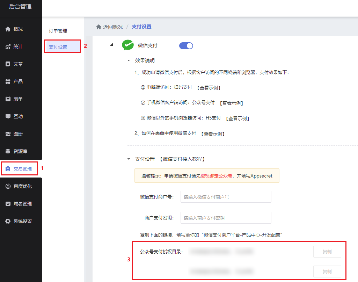Open 文章 menu label in sidebar
The height and width of the screenshot is (282, 358).
(x=18, y=64)
